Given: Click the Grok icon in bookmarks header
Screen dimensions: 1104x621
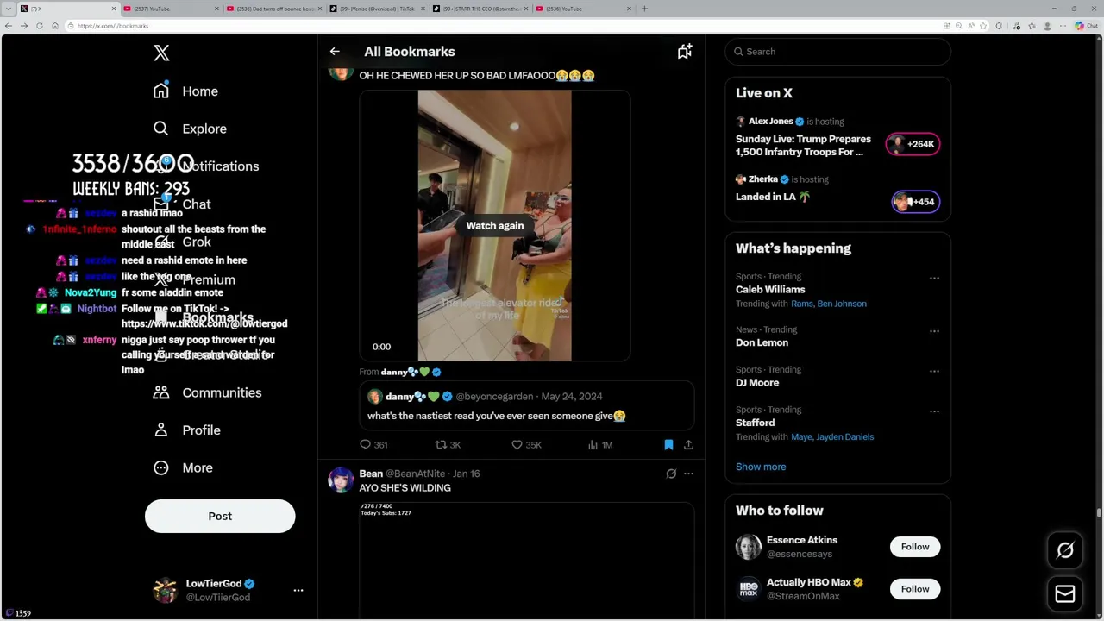Looking at the screenshot, I should coord(685,52).
